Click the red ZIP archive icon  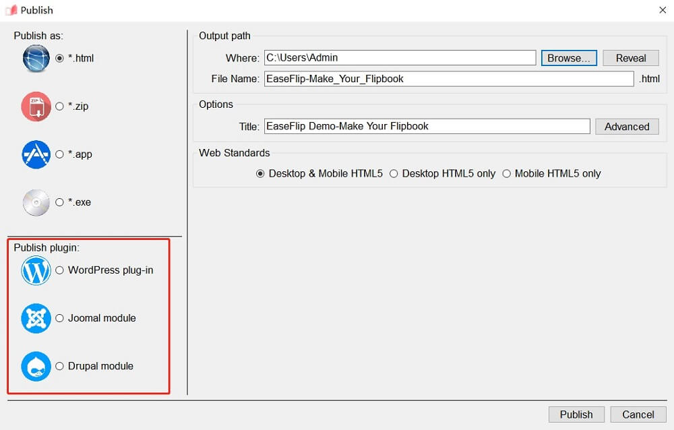(x=36, y=106)
